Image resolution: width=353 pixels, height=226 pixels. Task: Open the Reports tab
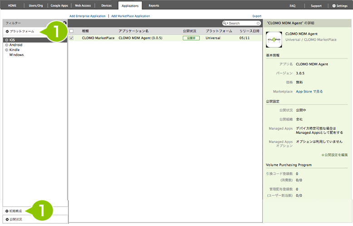tap(154, 5)
